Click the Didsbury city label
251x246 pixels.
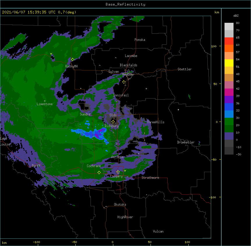click(112, 126)
